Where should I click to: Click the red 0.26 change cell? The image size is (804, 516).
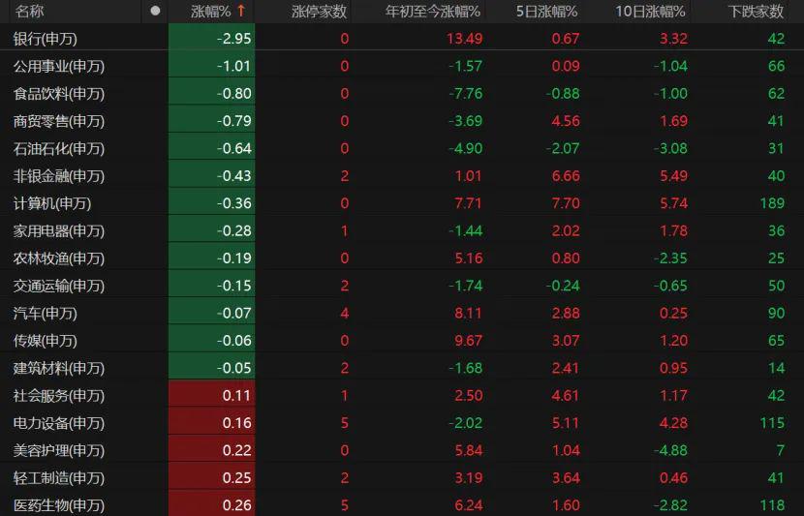coord(235,505)
